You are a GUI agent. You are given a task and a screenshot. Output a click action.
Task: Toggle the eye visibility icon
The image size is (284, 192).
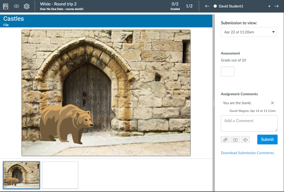pos(16,6)
